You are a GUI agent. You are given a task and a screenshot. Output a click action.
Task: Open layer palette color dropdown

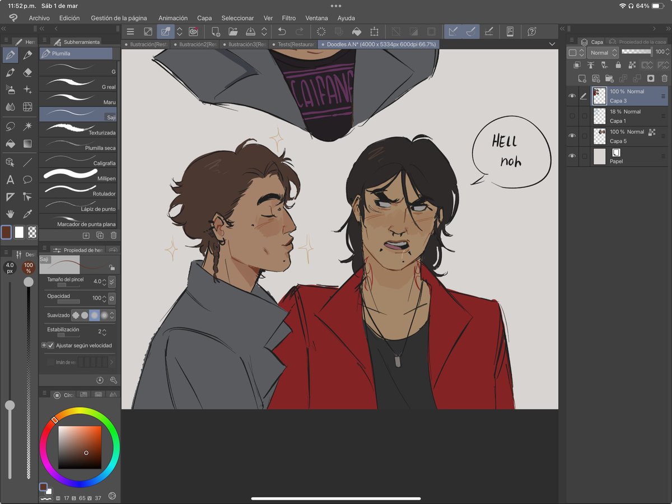pyautogui.click(x=576, y=52)
